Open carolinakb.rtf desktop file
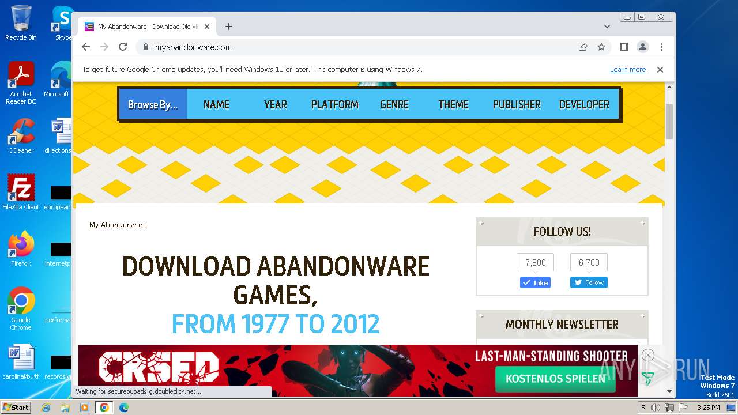The width and height of the screenshot is (738, 415). (21, 362)
